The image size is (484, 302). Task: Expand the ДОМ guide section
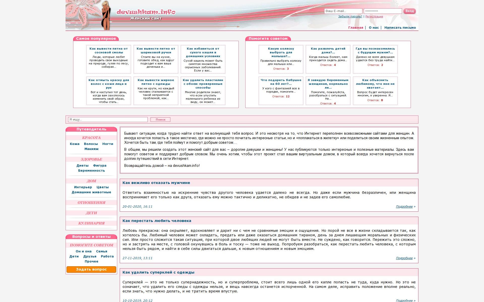pos(91,181)
